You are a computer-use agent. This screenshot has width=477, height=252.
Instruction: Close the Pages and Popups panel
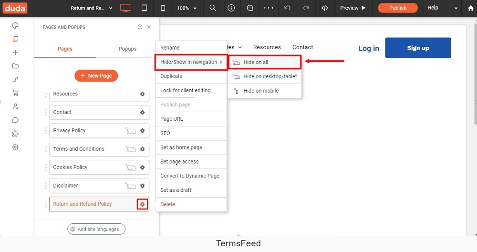tap(149, 27)
